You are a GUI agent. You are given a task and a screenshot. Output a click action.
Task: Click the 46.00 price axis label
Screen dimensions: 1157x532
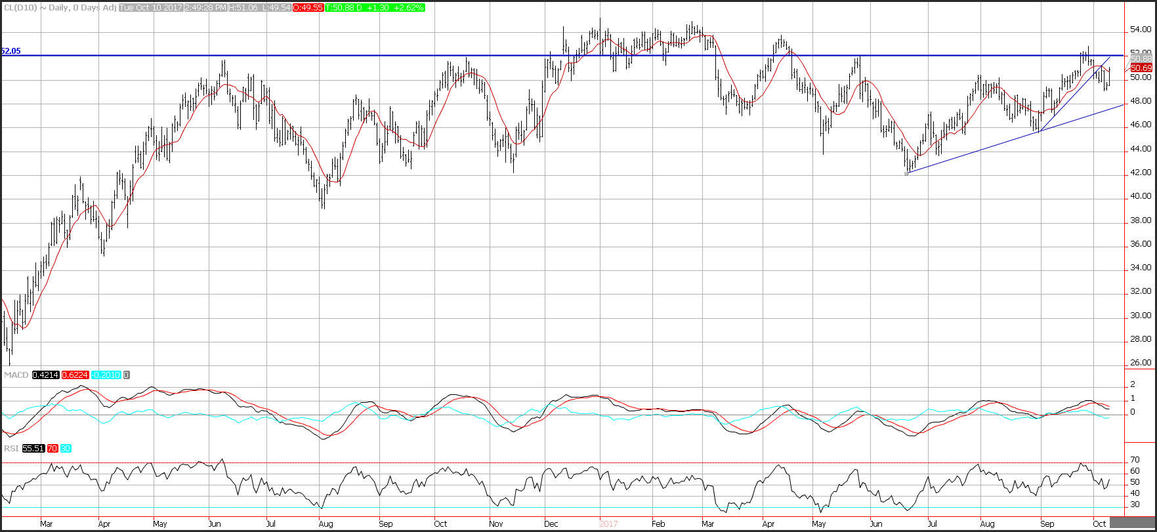pyautogui.click(x=1140, y=125)
